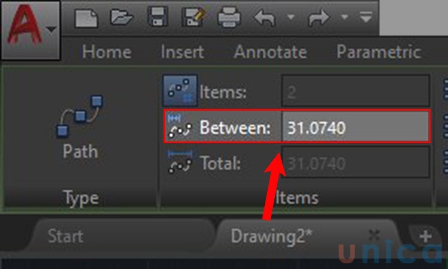Add a new drawing tab with plus
The height and width of the screenshot is (269, 448).
tap(426, 236)
